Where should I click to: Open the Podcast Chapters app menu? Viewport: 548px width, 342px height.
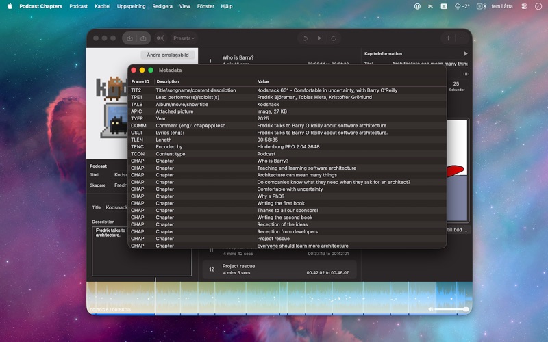pyautogui.click(x=41, y=6)
